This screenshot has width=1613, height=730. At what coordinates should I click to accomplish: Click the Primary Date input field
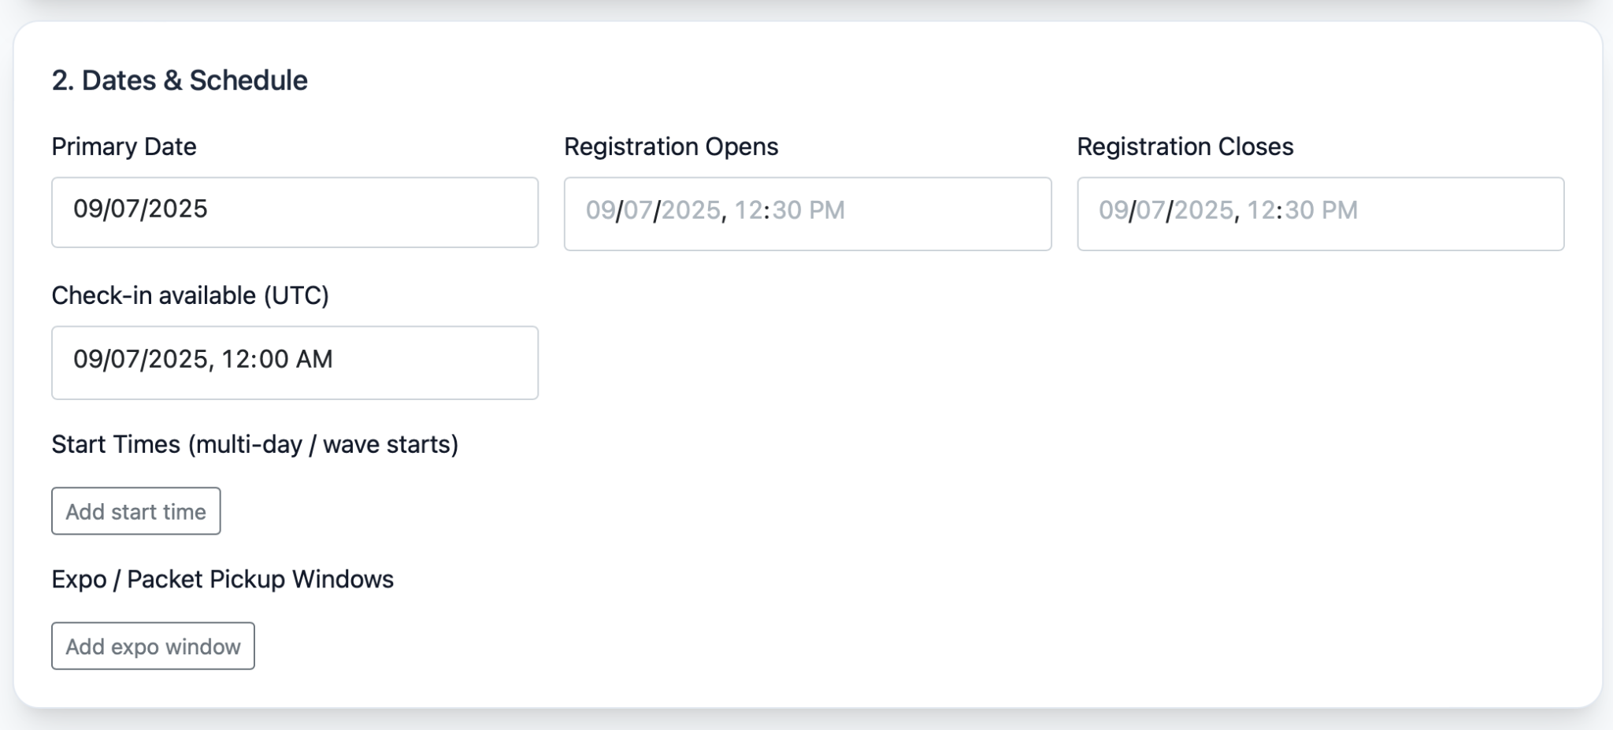click(295, 211)
